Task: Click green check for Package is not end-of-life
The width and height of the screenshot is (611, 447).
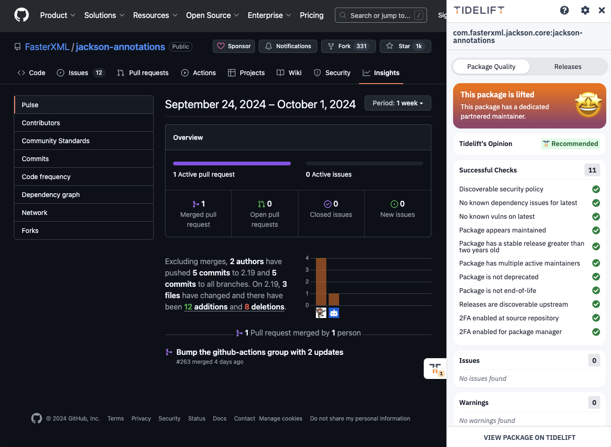Action: pyautogui.click(x=596, y=291)
